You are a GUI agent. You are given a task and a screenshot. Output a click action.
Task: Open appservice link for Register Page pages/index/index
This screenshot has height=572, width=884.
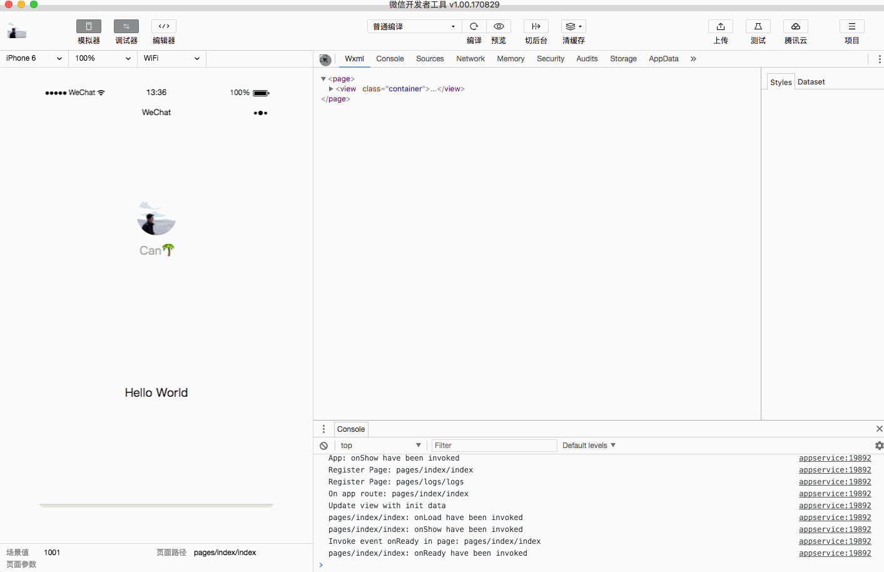pos(835,470)
